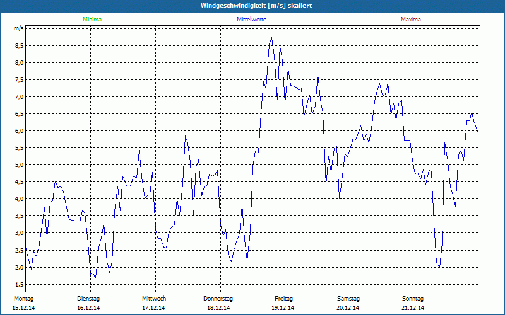Click the Dienstag day label
The image size is (505, 315).
[x=88, y=299]
